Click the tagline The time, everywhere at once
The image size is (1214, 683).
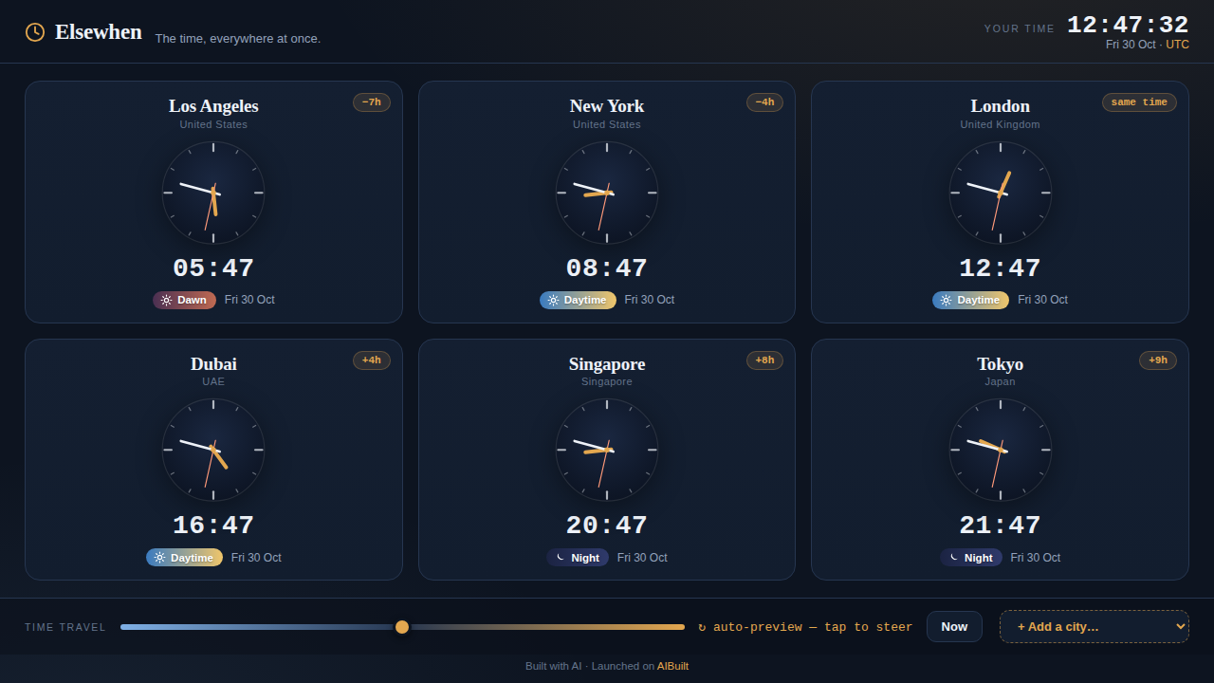coord(238,39)
